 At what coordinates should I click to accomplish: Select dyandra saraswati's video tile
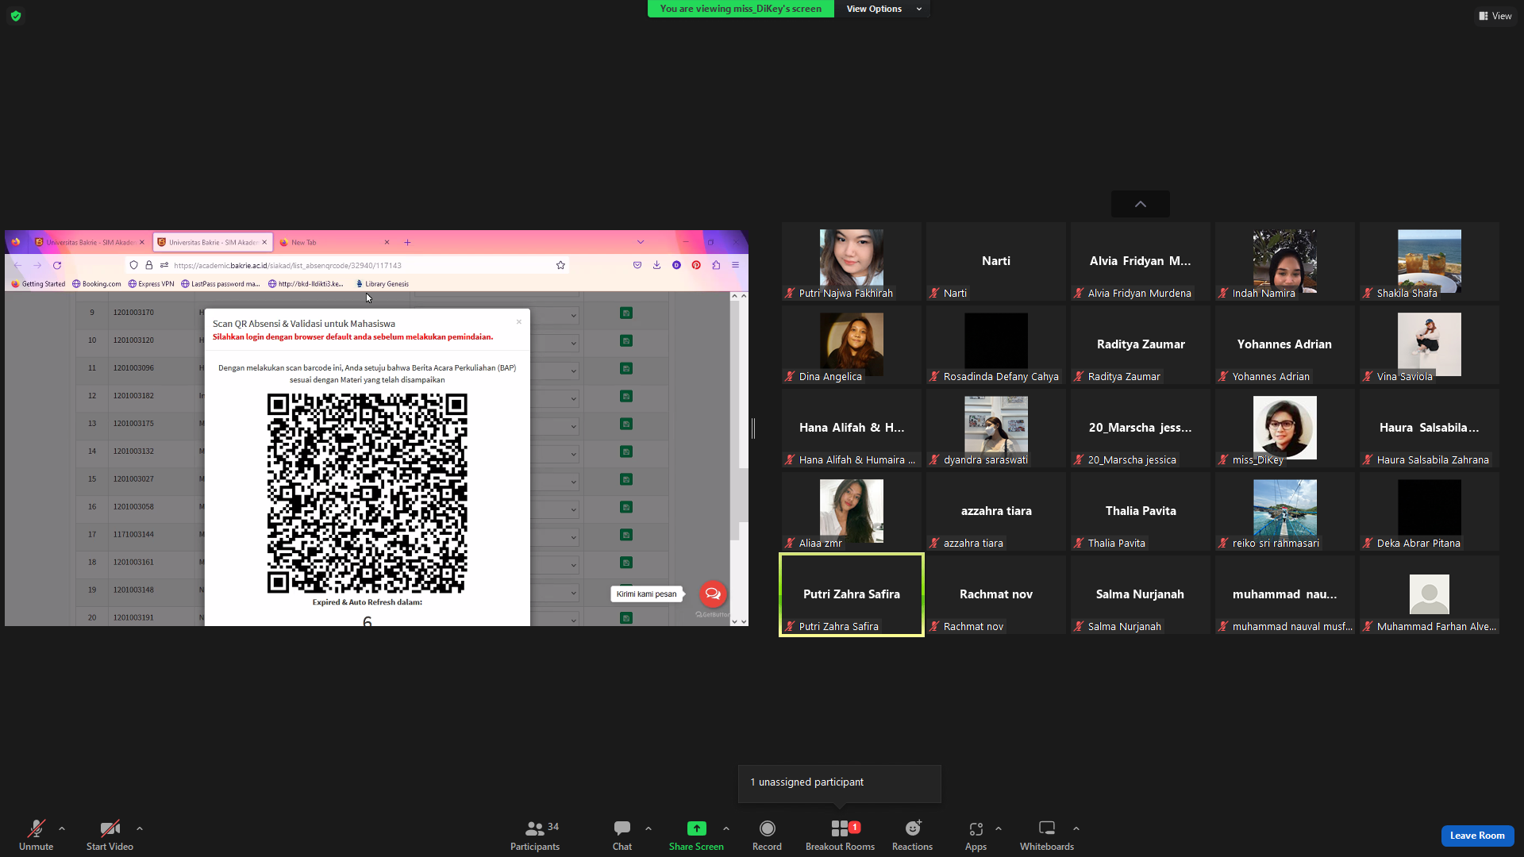click(x=995, y=428)
